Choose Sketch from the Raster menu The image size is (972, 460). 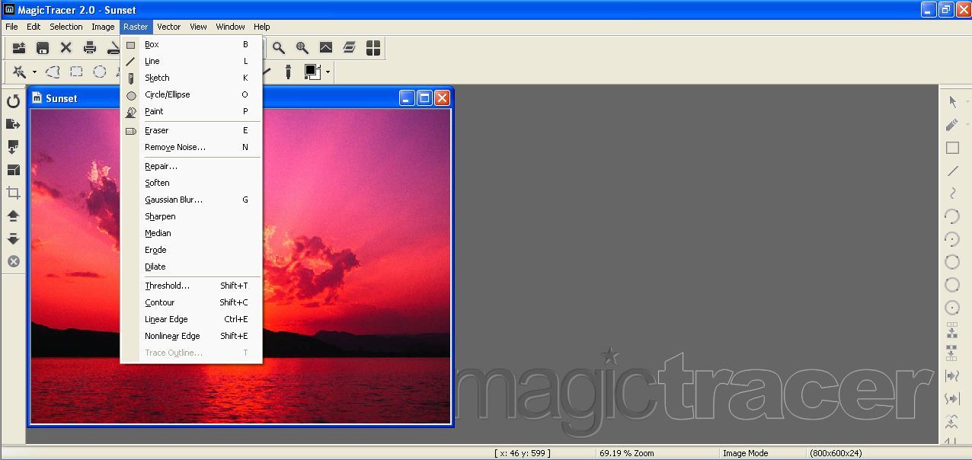pyautogui.click(x=191, y=78)
